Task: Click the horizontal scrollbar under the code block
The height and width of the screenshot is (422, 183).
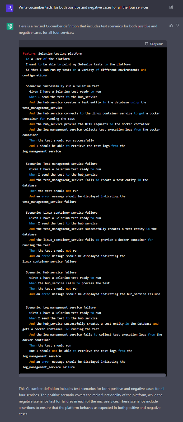Action: pos(92,375)
